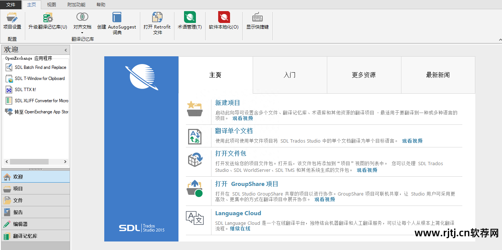
Task: Open SDL Batch Find and Replace app
Action: pyautogui.click(x=40, y=67)
